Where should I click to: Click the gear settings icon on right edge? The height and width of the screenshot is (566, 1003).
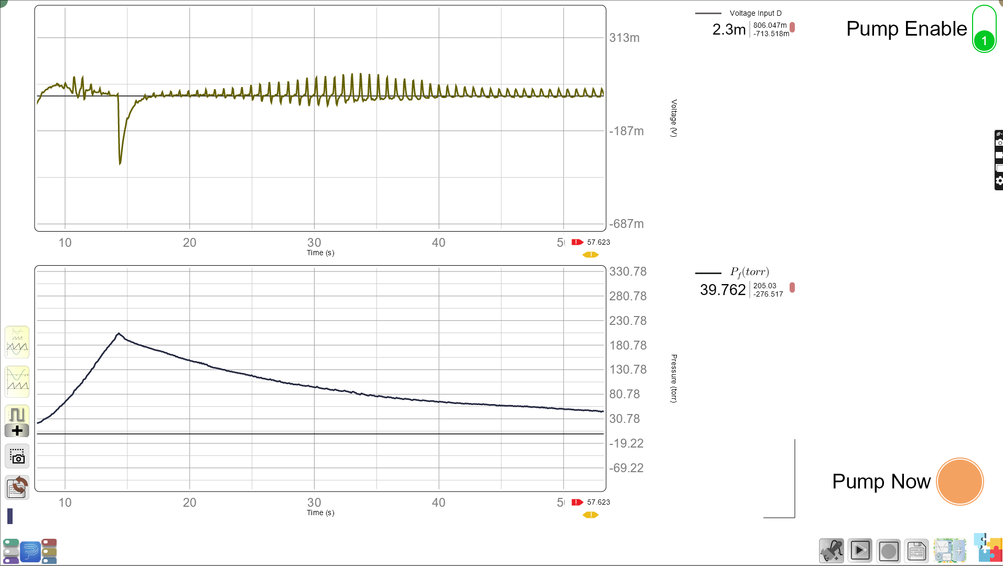pos(999,181)
